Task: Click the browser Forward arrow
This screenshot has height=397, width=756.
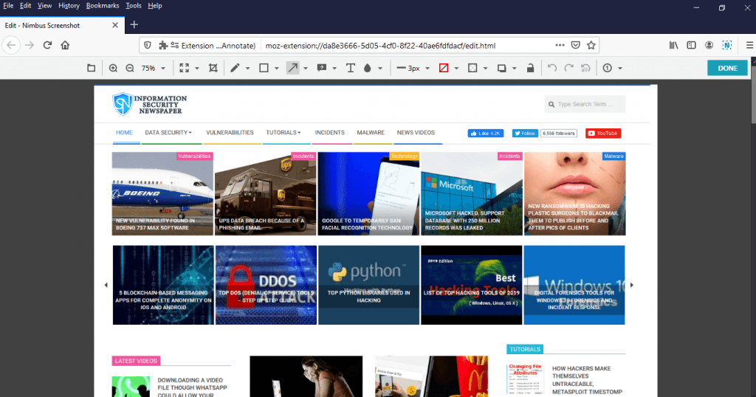Action: (30, 45)
